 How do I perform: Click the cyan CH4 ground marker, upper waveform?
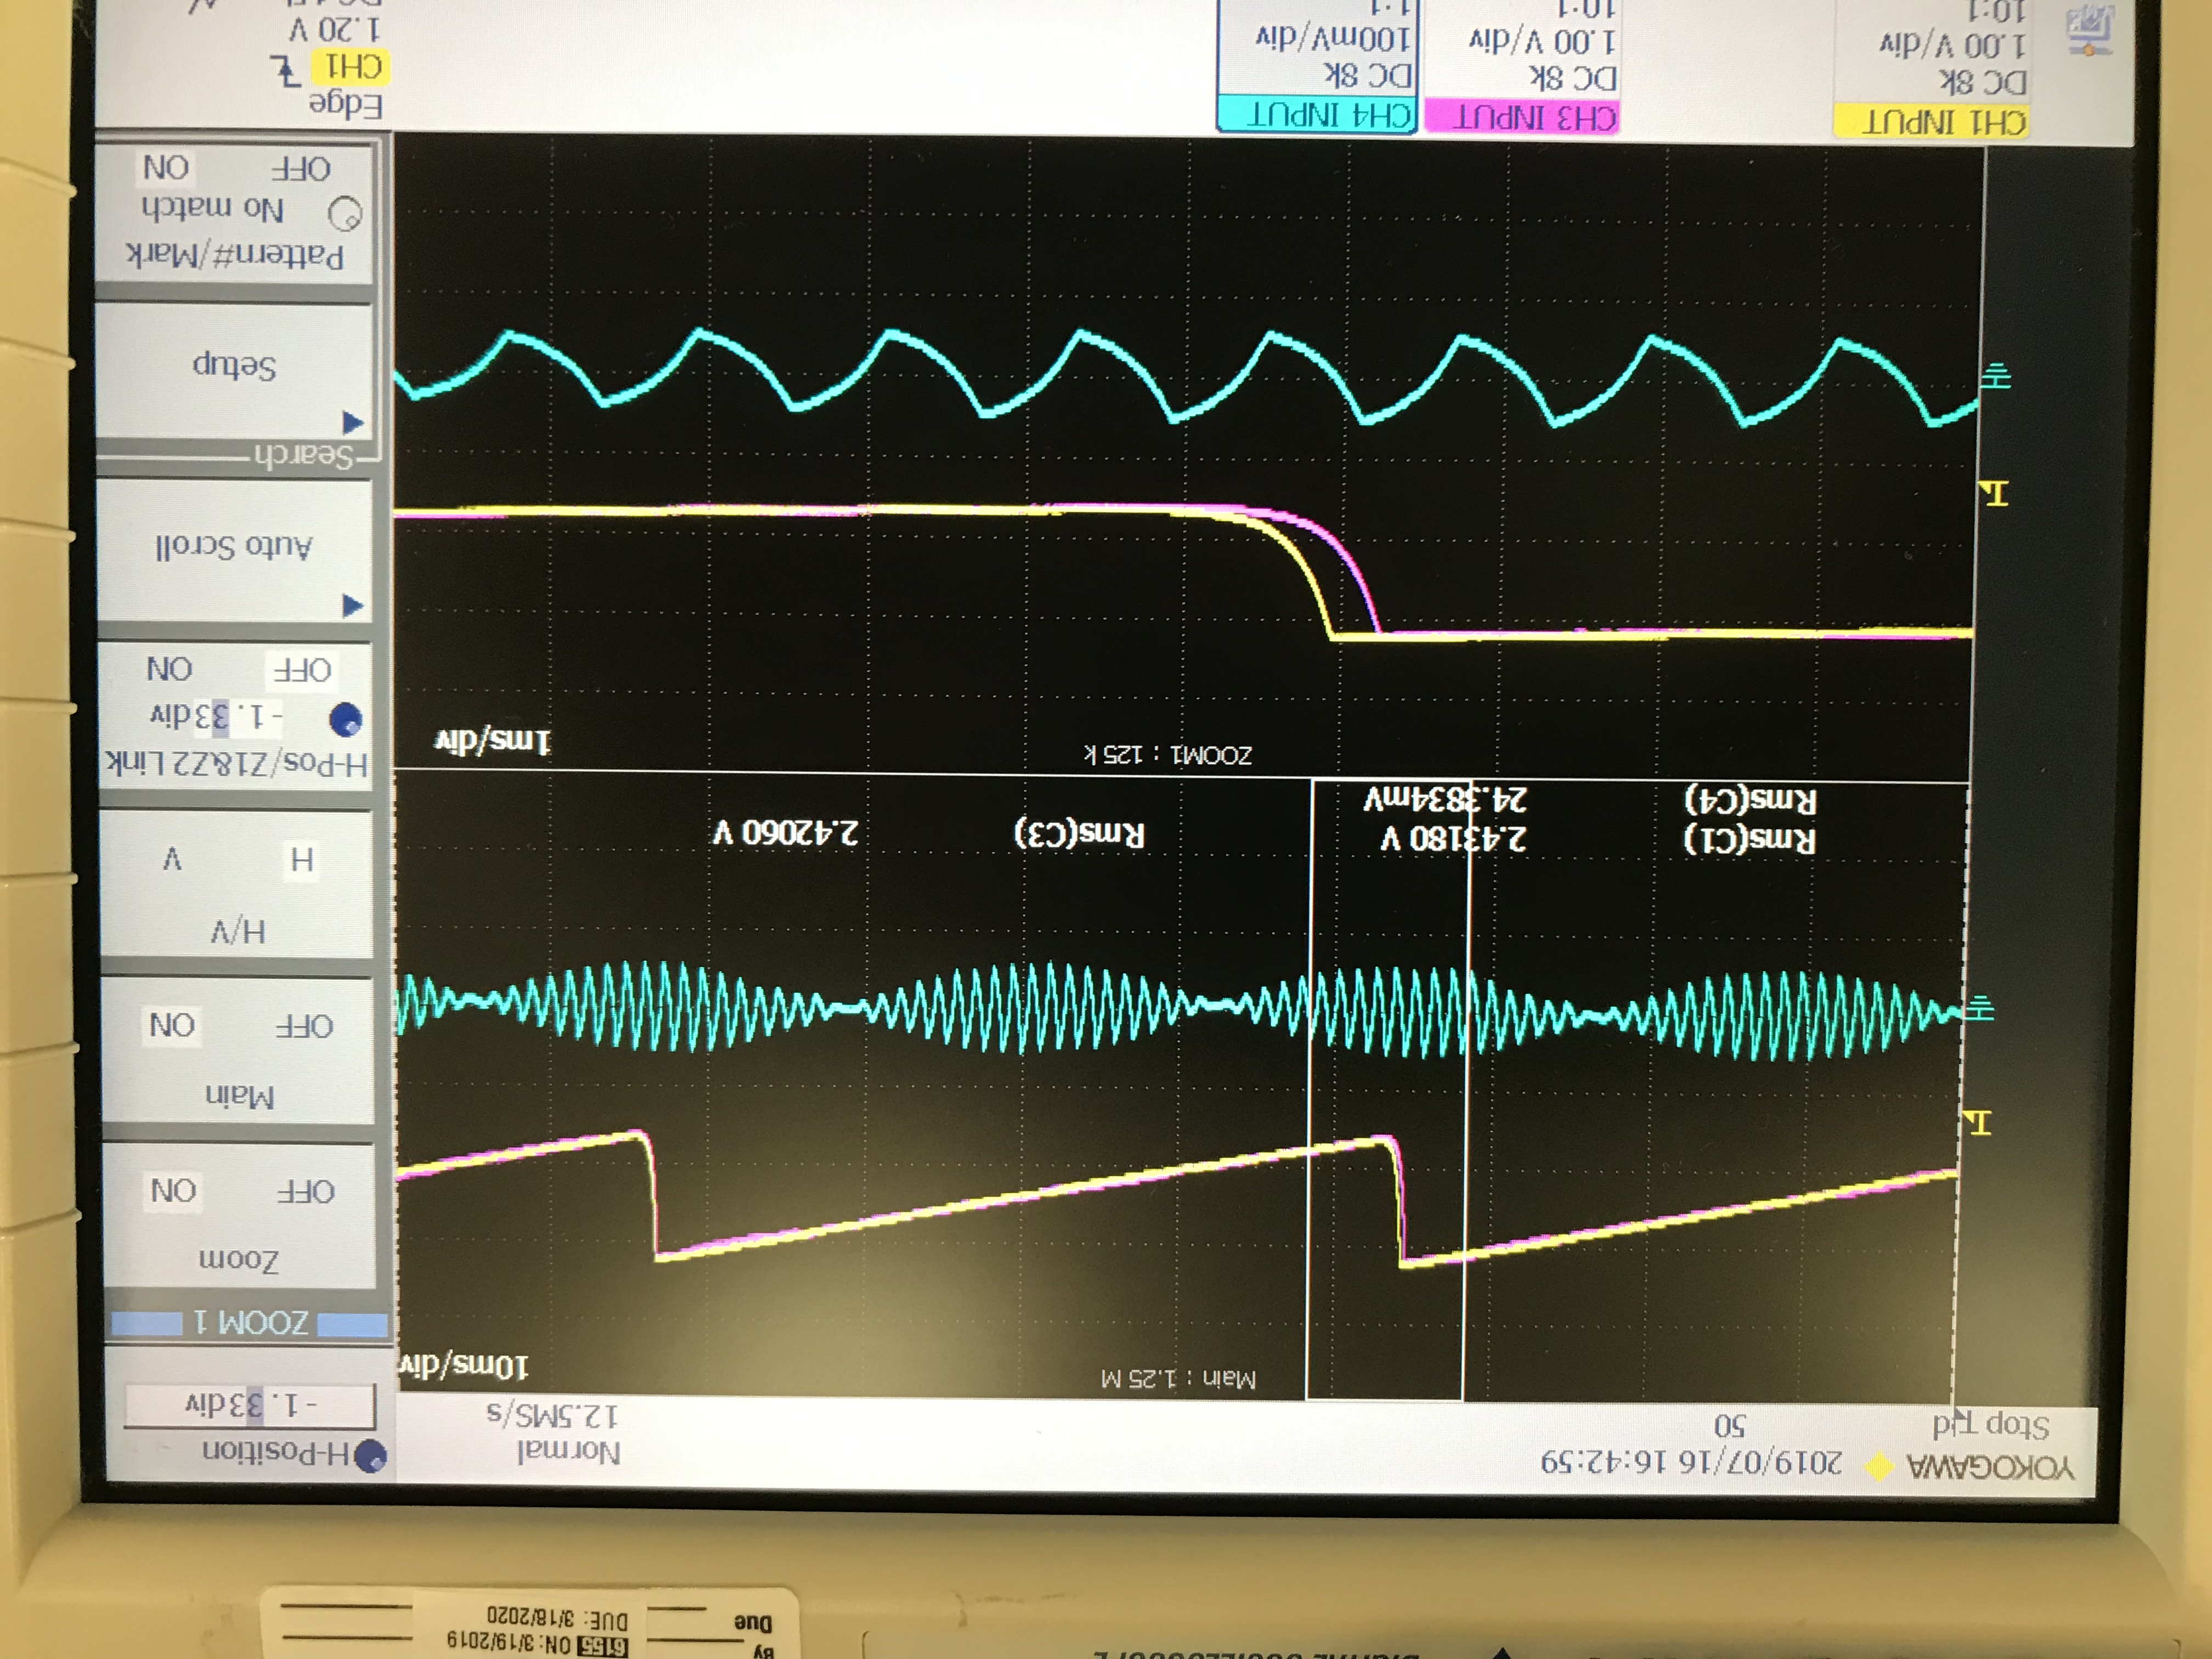click(1996, 377)
